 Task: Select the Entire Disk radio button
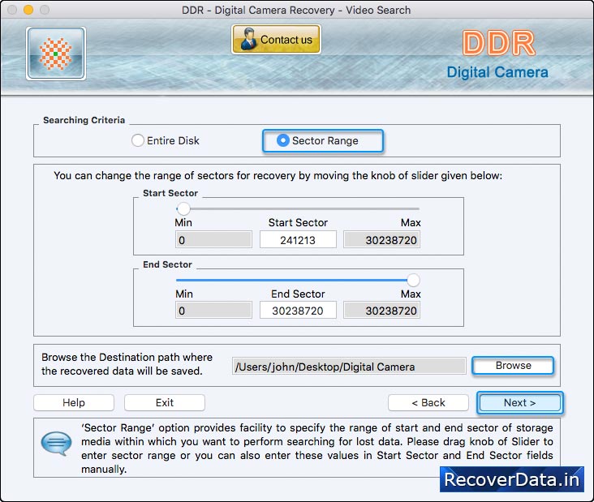click(x=137, y=140)
